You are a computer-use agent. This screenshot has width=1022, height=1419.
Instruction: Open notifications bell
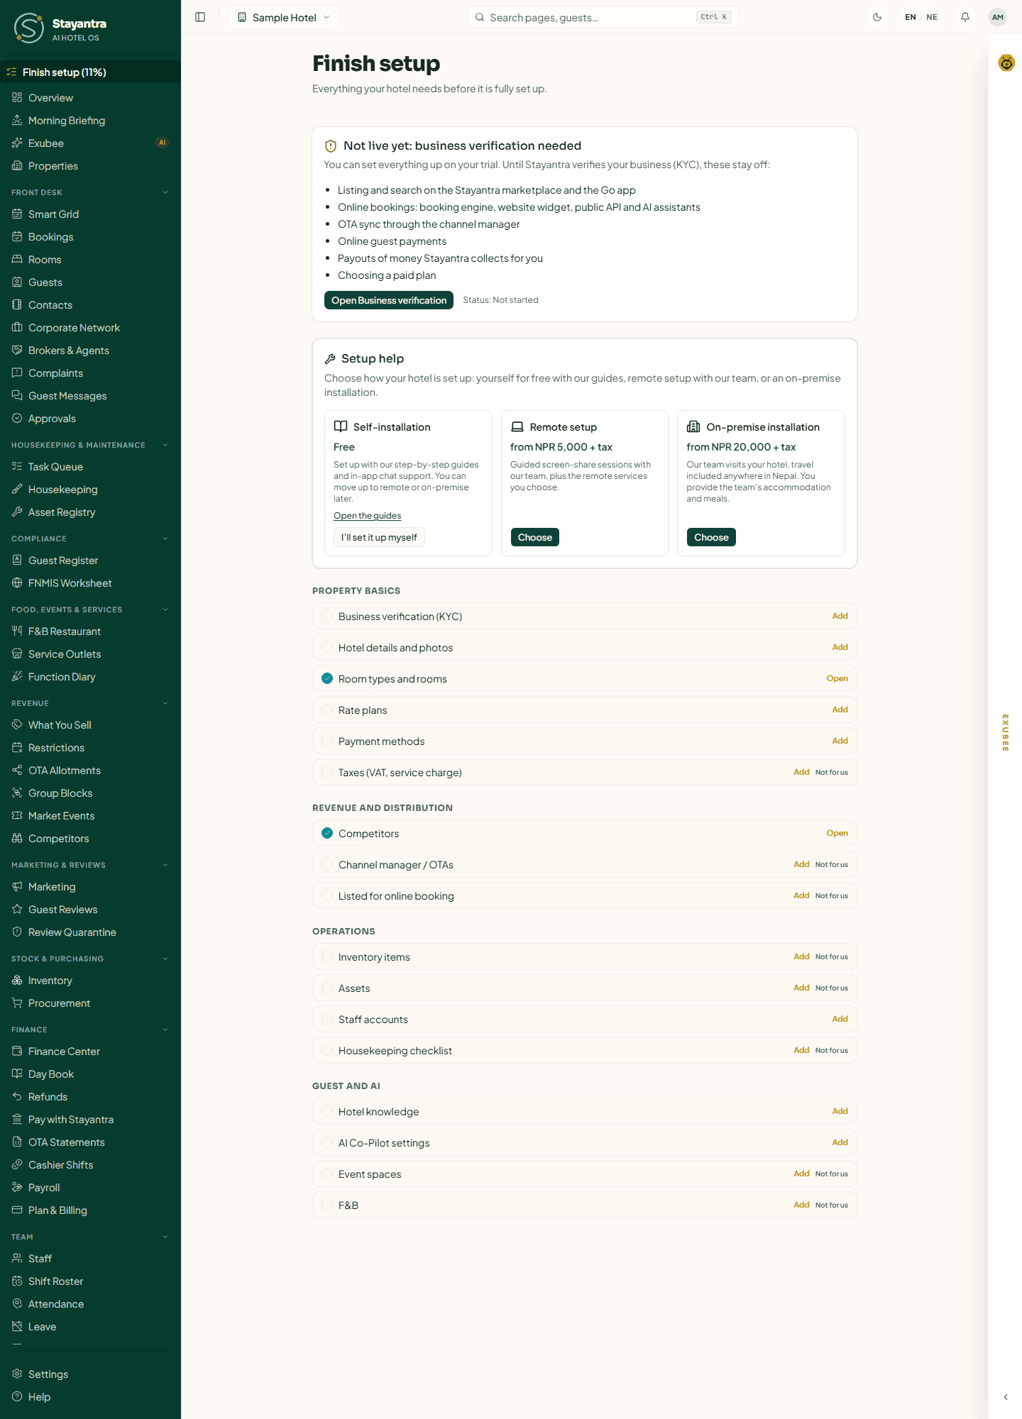point(965,17)
